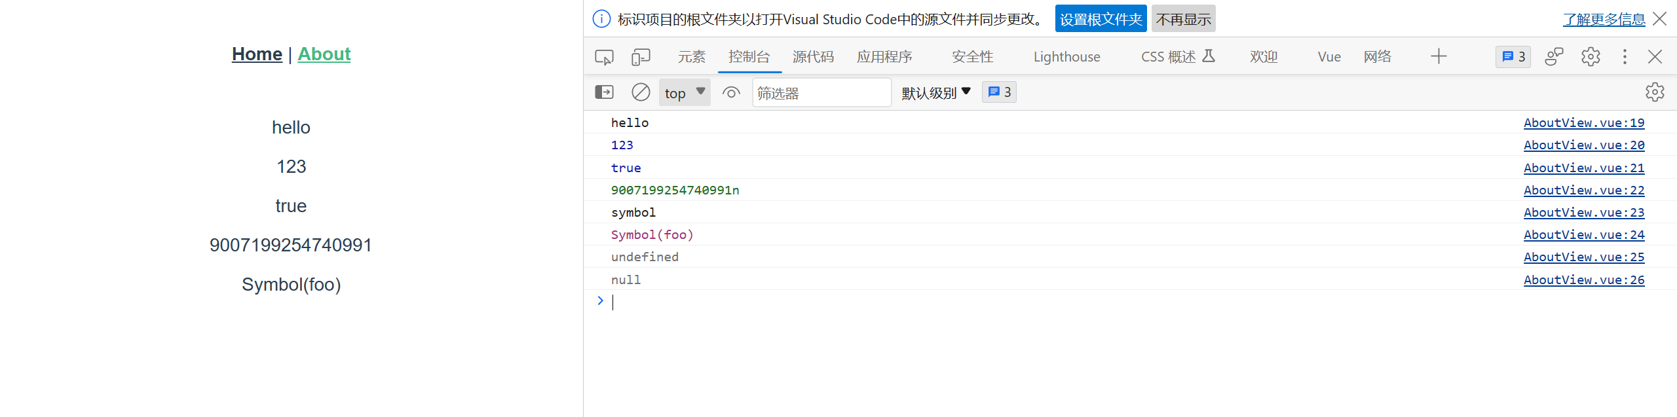1677x417 pixels.
Task: Open the 默认级别 log level dropdown
Action: pyautogui.click(x=936, y=93)
